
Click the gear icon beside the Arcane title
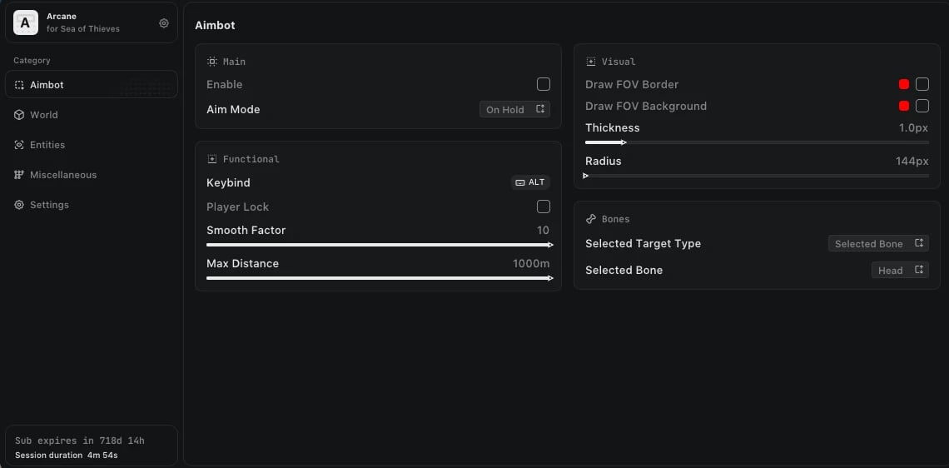click(164, 23)
